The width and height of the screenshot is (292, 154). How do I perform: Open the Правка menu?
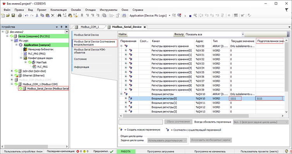click(x=19, y=10)
